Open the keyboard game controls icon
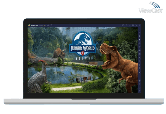 point(140,43)
